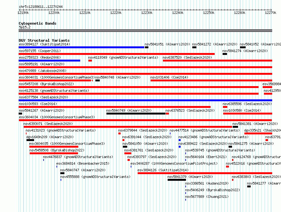Click the esv2759323 (Redon2006) label

click(40, 57)
